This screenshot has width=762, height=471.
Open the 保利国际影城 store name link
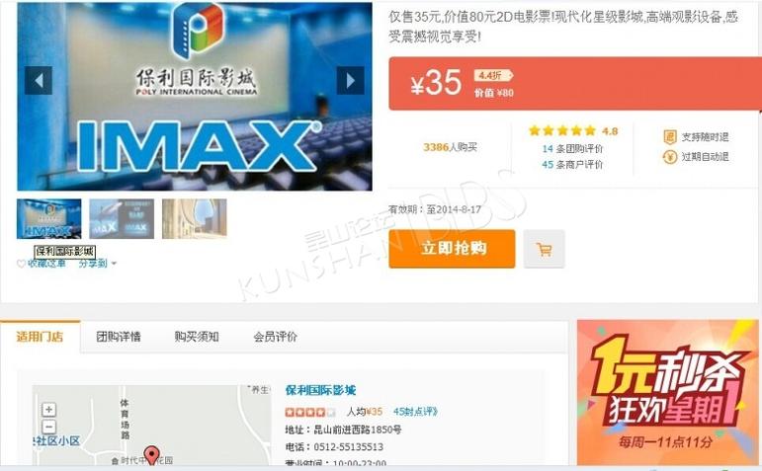[321, 390]
